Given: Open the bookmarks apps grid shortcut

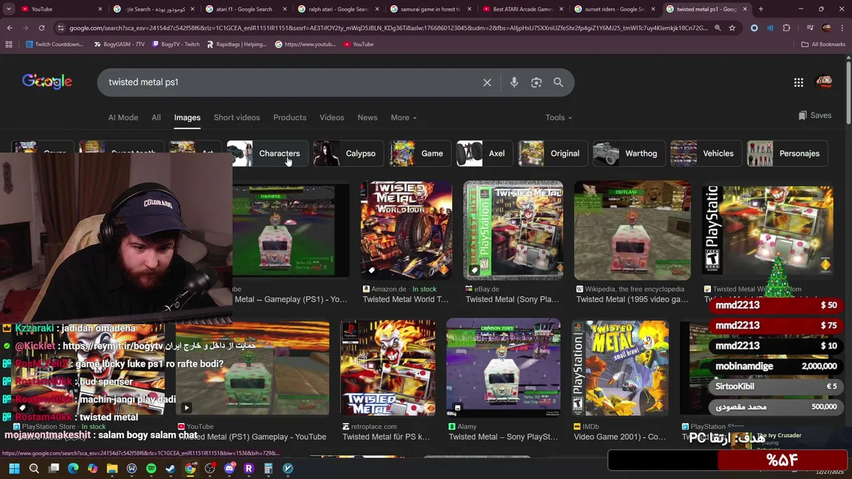Looking at the screenshot, I should 9,44.
